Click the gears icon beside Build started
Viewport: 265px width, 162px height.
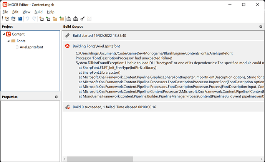coord(68,35)
